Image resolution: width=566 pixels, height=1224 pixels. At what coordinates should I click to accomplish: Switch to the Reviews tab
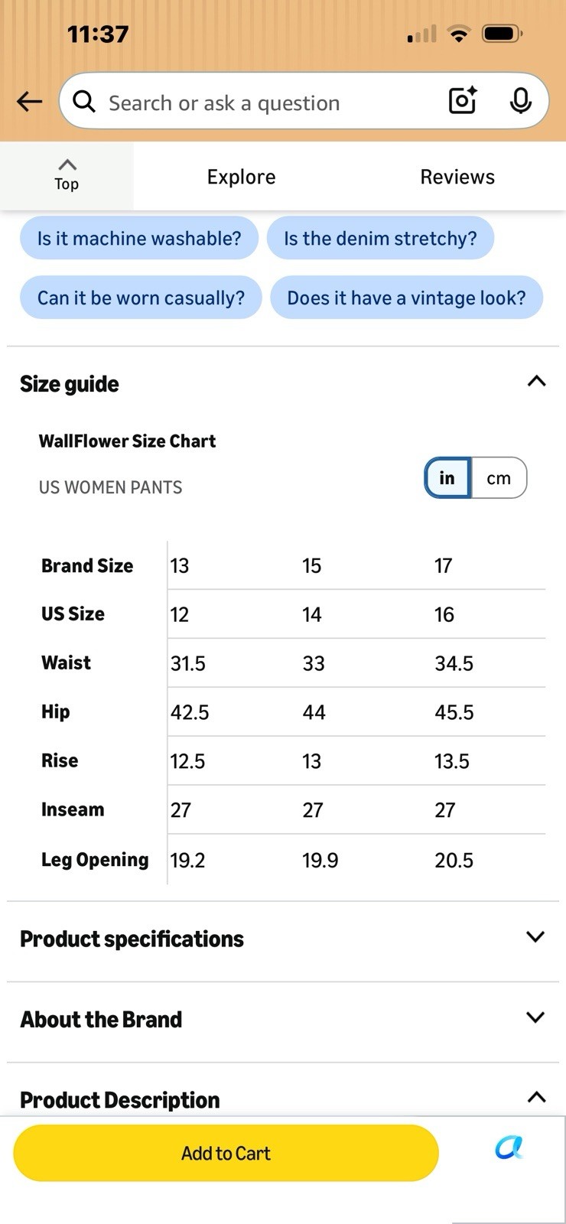coord(457,177)
